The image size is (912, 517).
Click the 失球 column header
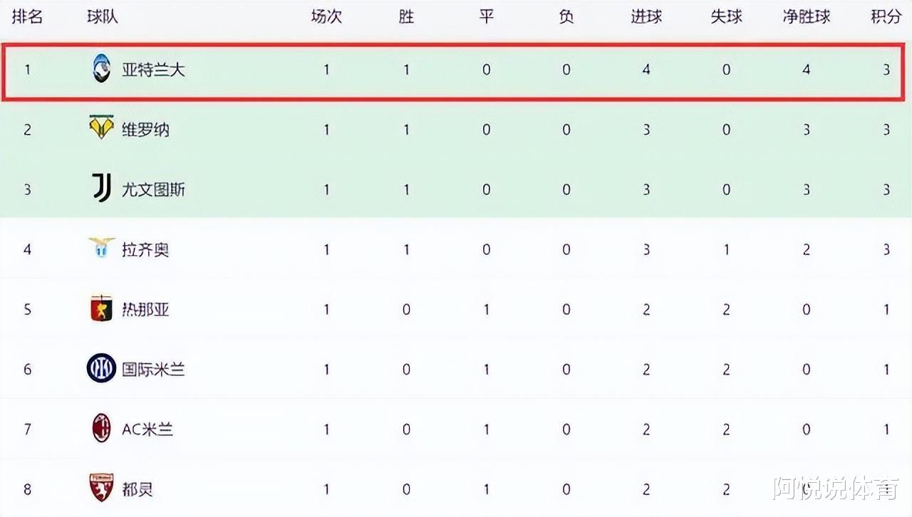click(726, 16)
